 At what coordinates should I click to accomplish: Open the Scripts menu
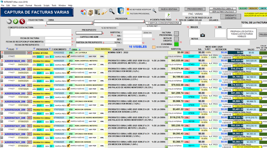[x=47, y=6]
